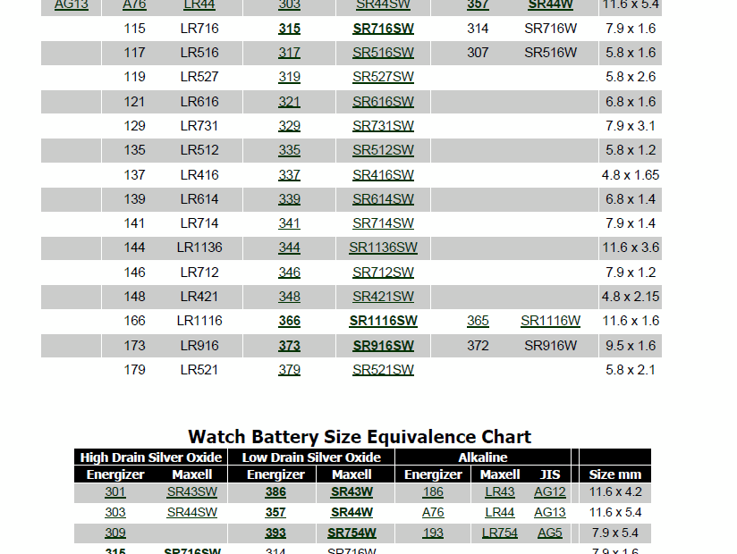Viewport: 737px width, 554px height.
Task: Click the SR714SW link
Action: pyautogui.click(x=383, y=223)
